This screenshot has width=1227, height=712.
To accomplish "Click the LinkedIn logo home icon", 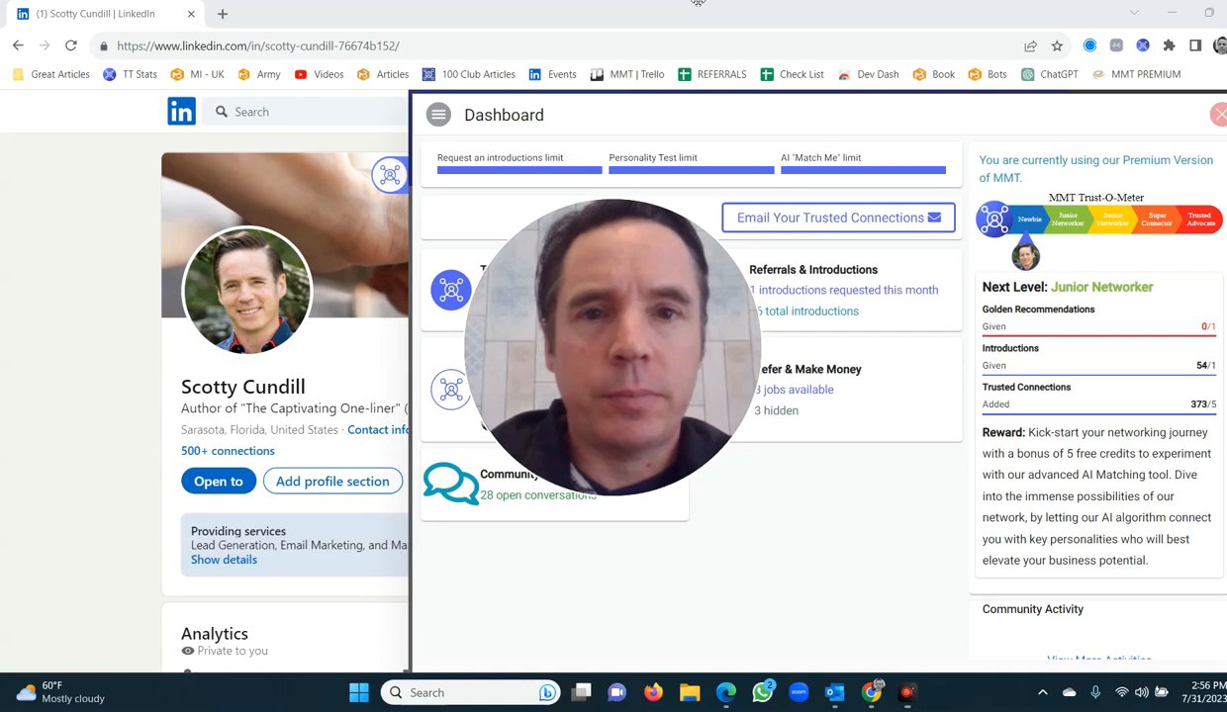I will (x=181, y=112).
